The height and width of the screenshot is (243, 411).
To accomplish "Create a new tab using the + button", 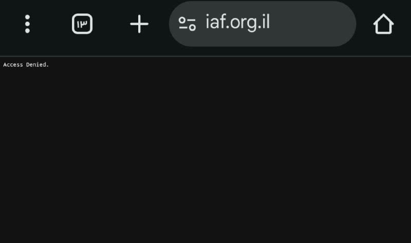I will 139,24.
